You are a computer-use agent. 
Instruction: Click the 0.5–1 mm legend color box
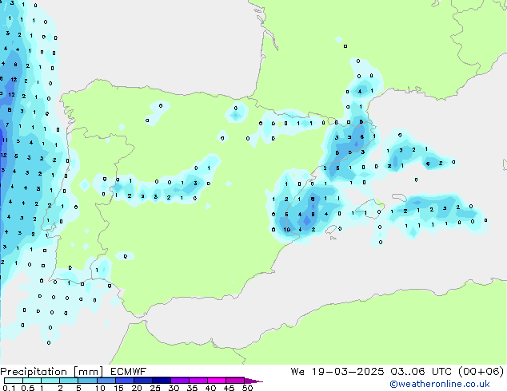(32, 381)
